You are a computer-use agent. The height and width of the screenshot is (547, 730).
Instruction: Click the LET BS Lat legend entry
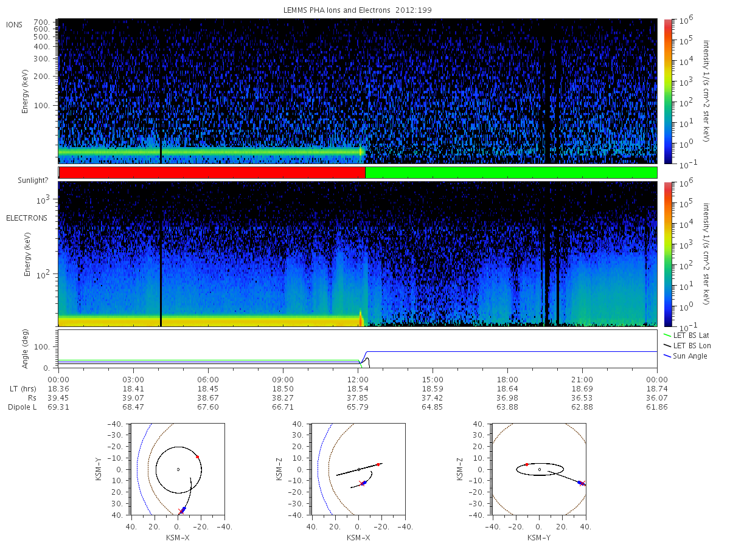click(692, 335)
